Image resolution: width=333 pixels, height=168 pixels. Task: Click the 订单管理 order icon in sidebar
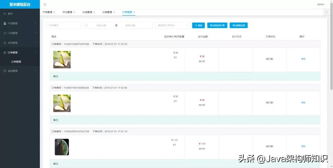(x=5, y=52)
